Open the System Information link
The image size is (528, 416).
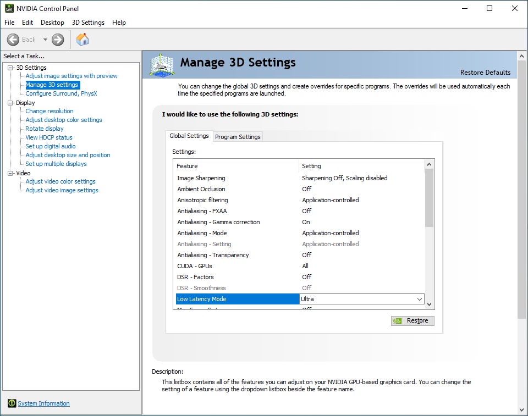coord(44,403)
